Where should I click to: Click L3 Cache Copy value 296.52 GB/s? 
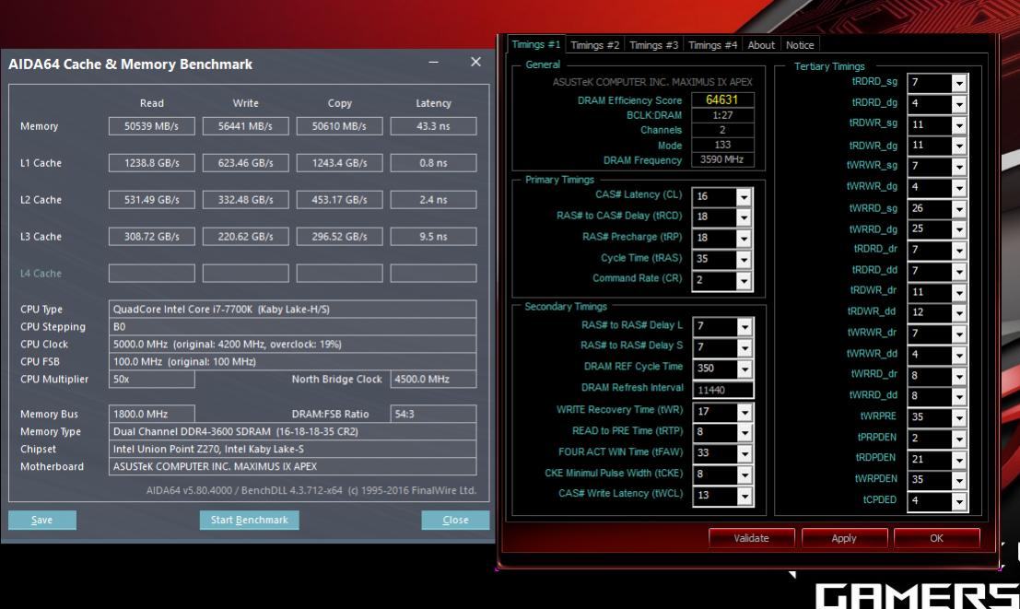coord(340,236)
